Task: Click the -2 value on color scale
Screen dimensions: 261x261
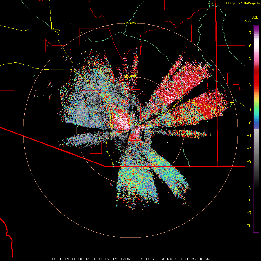Action: [249, 149]
